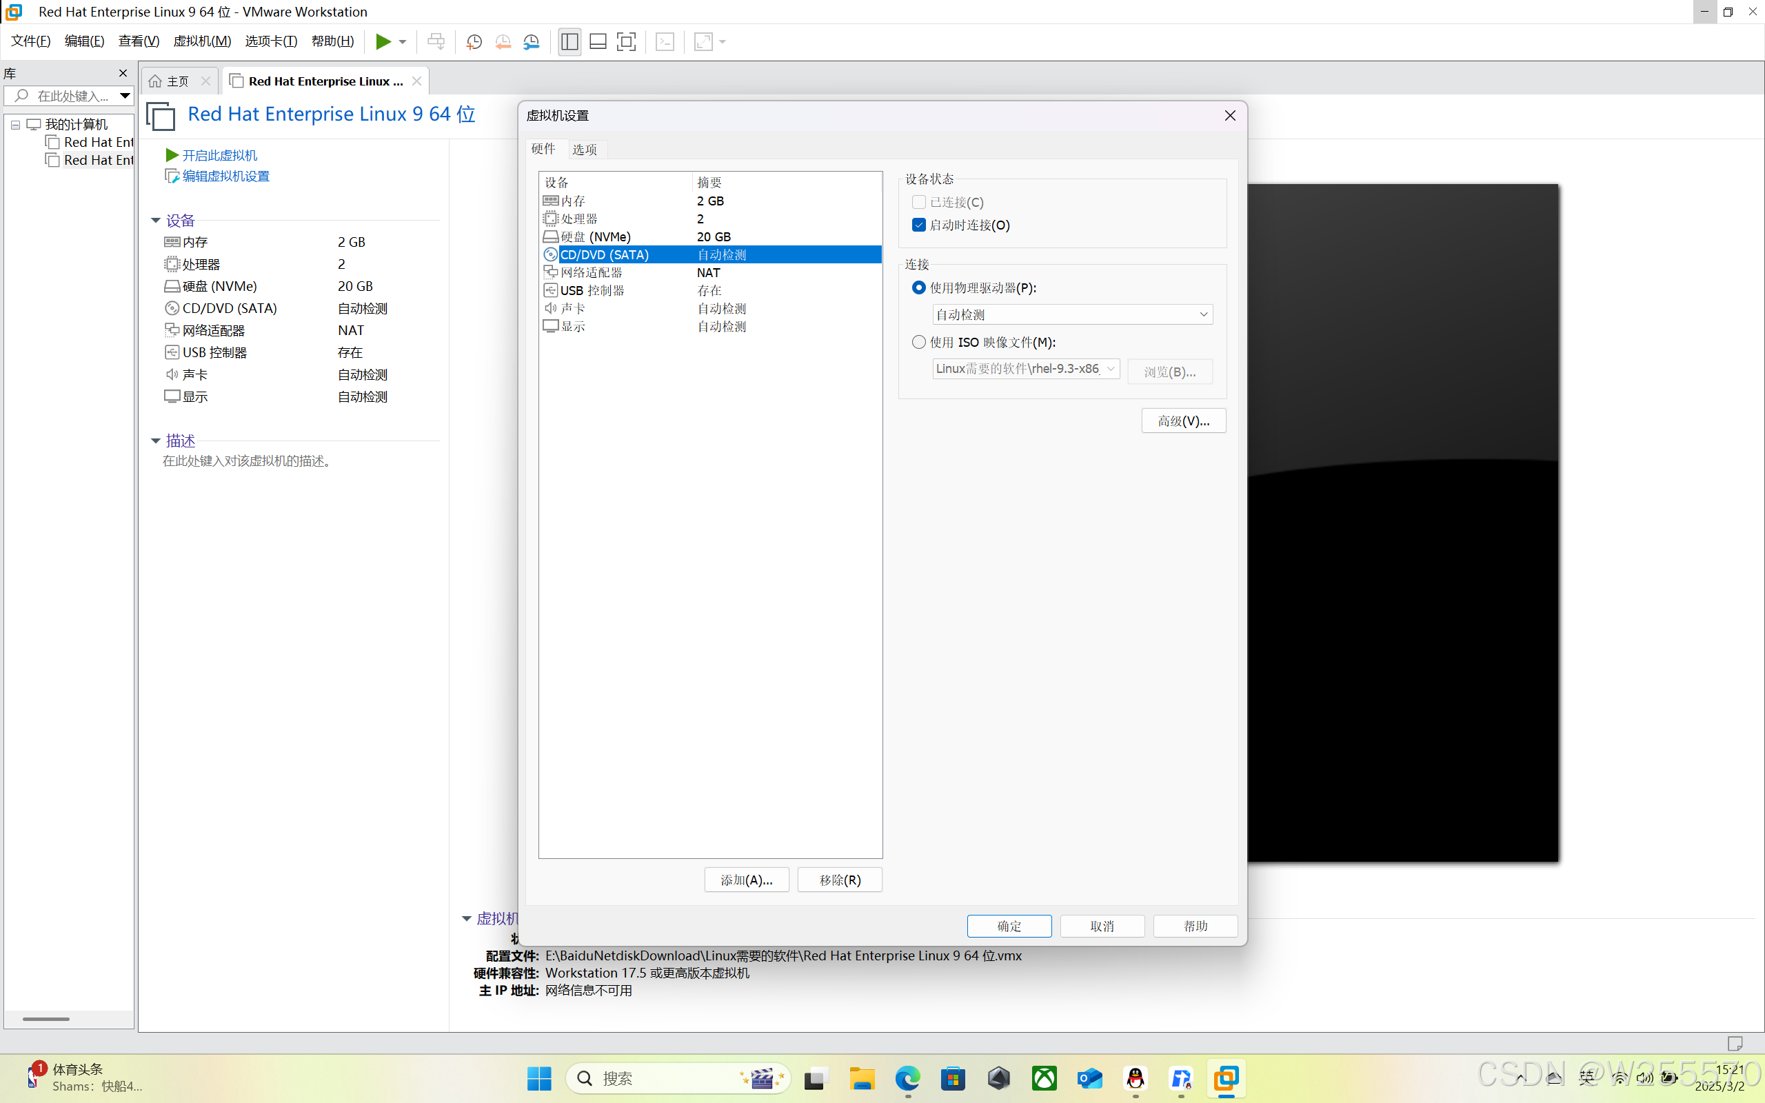Image resolution: width=1765 pixels, height=1103 pixels.
Task: Click the 帮助 button in settings dialog
Action: (1196, 926)
